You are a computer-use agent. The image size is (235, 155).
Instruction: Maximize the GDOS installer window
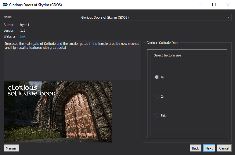pyautogui.click(x=214, y=5)
